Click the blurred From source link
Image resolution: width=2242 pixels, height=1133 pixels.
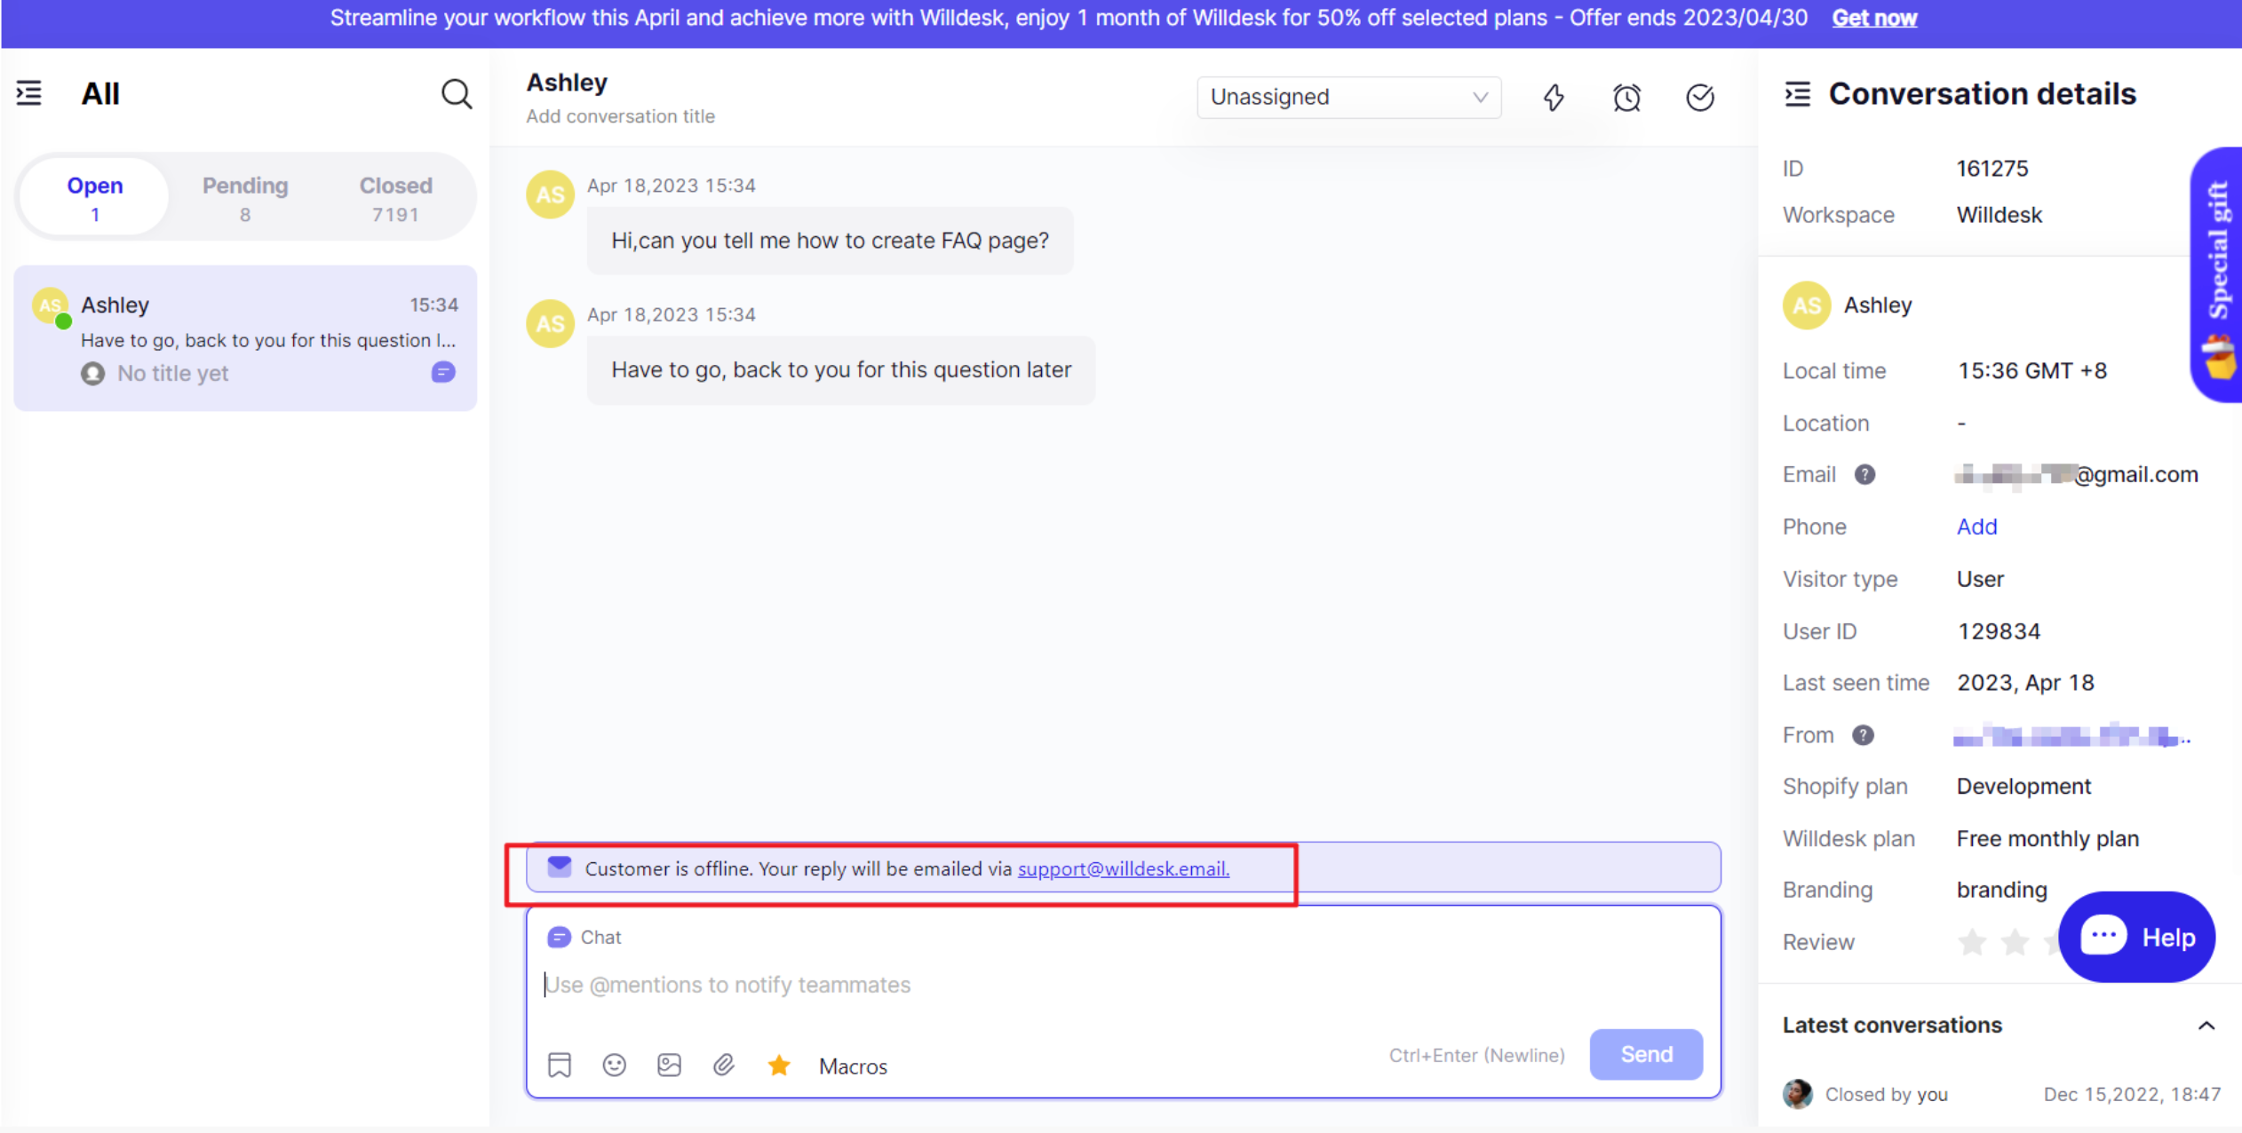click(2072, 736)
